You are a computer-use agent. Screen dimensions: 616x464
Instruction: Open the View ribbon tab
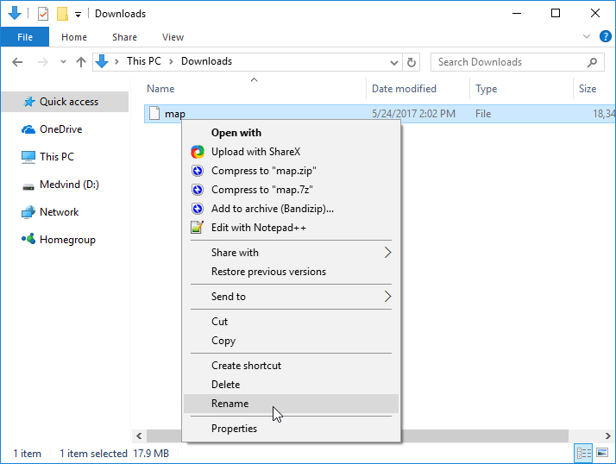[173, 37]
